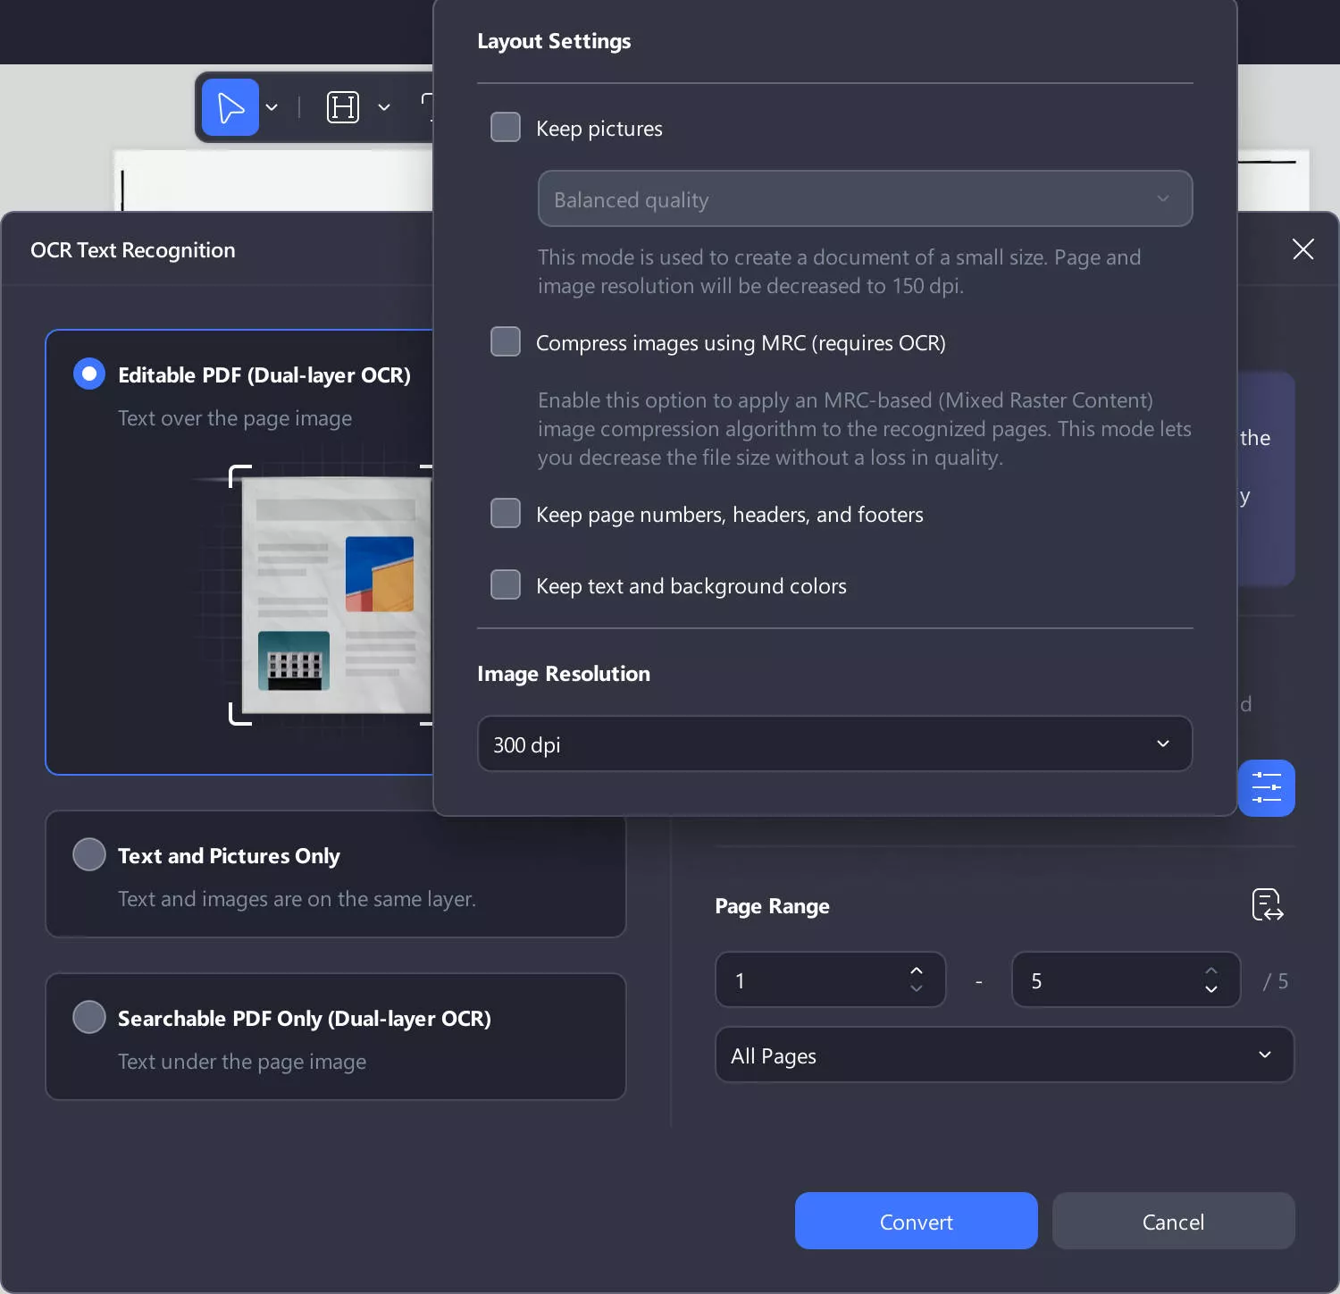
Task: Decrement the ending page with the down arrow
Action: pos(1211,990)
